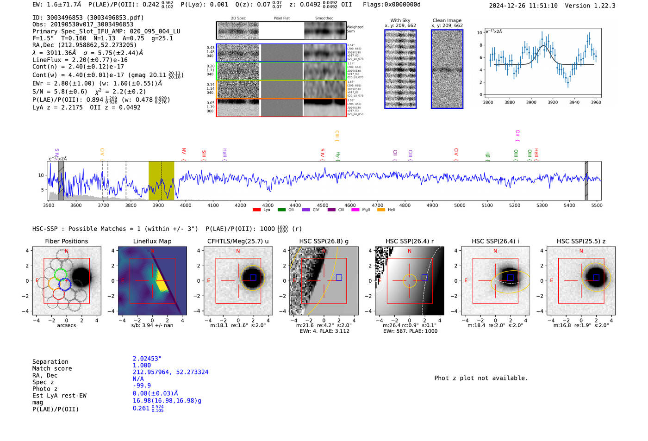The image size is (648, 441).
Task: Click the Smoothed column header
Action: pos(324,19)
